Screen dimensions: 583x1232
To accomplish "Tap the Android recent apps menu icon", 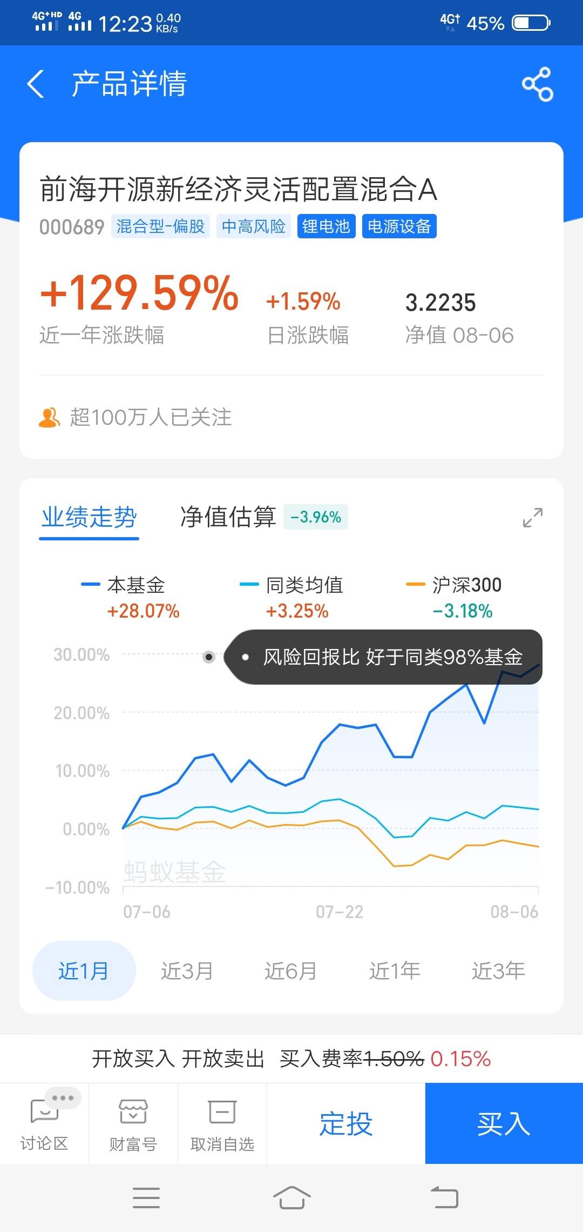I will click(146, 1197).
